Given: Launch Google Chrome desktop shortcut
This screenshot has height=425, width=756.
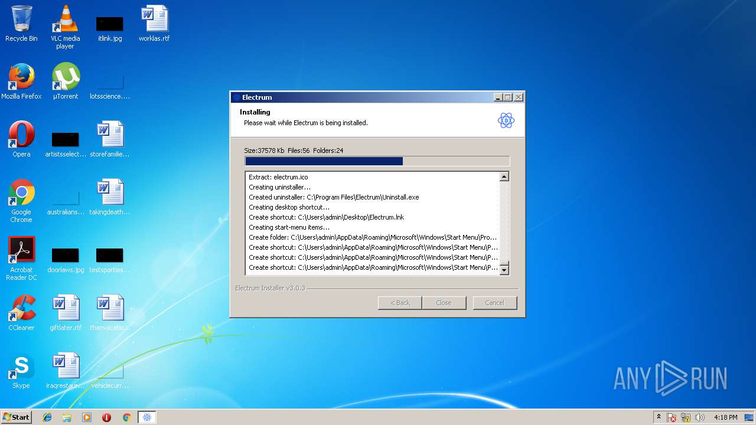Looking at the screenshot, I should [21, 201].
